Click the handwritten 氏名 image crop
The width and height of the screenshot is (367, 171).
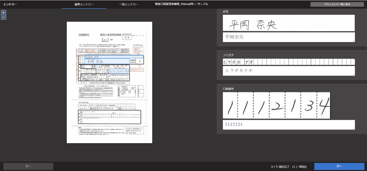pos(289,23)
